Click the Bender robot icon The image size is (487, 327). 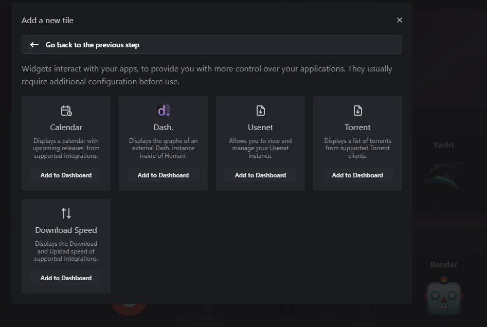click(x=443, y=296)
